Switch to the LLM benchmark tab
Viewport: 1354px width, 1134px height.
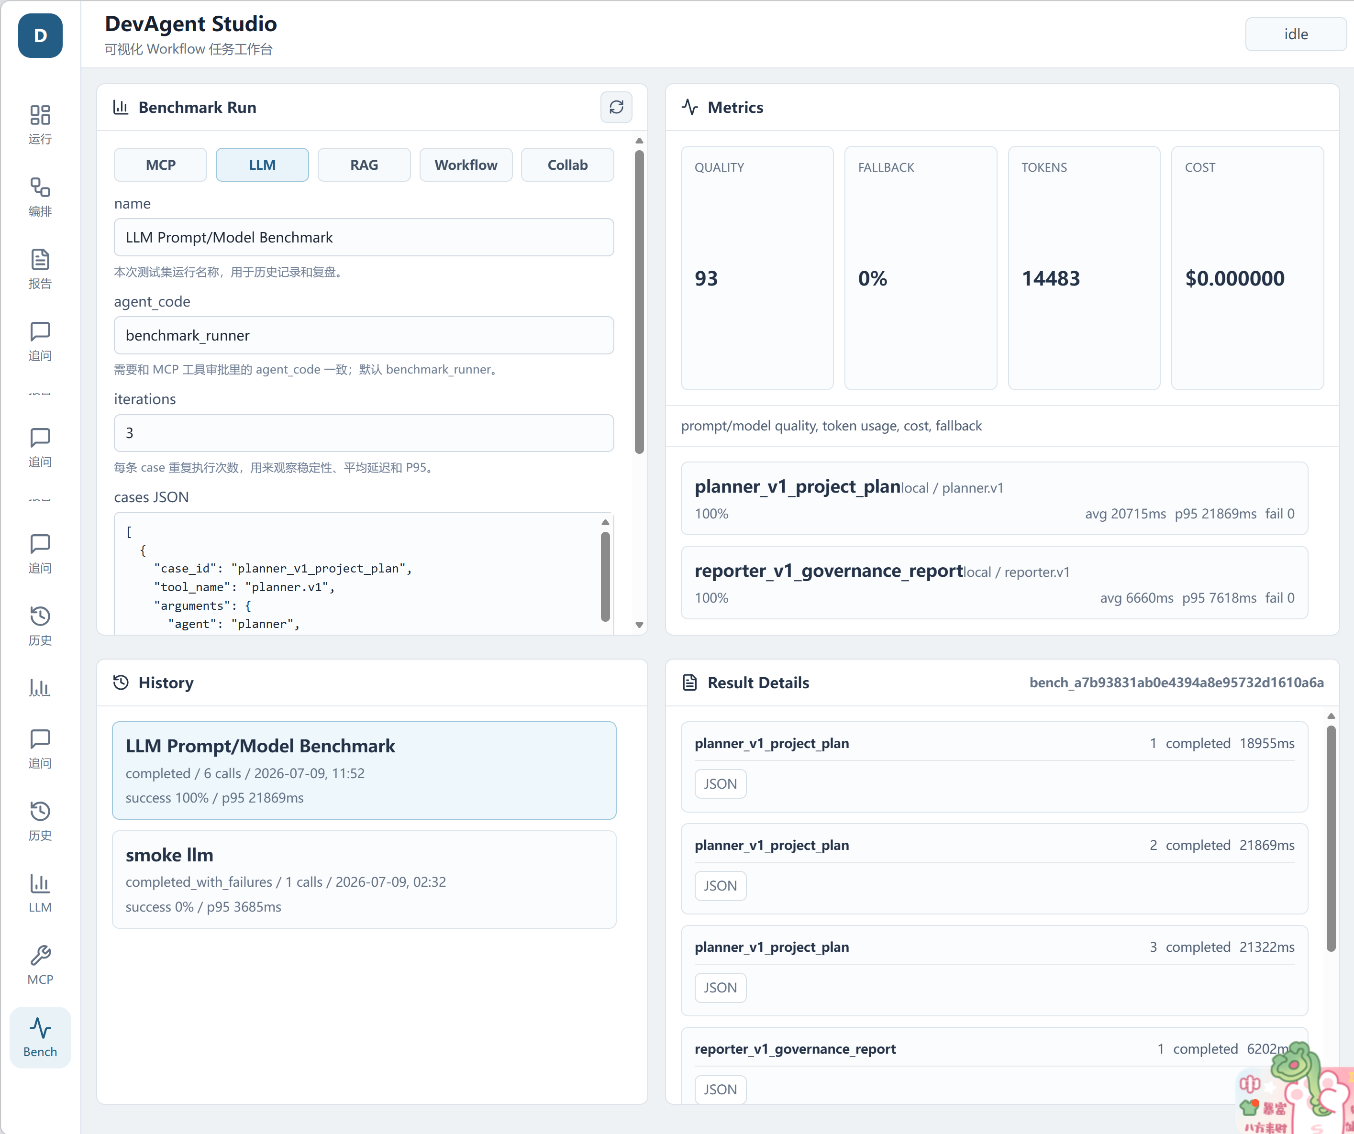click(262, 165)
